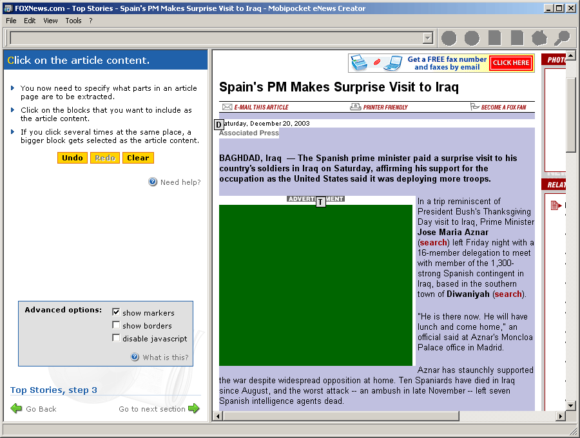Image resolution: width=580 pixels, height=438 pixels.
Task: Open the What is this? link
Action: coord(166,357)
